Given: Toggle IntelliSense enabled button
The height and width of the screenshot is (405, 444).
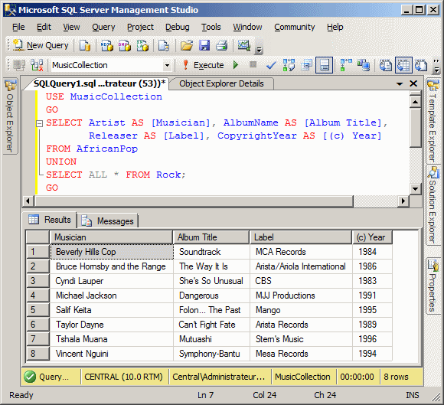Looking at the screenshot, I should (325, 65).
